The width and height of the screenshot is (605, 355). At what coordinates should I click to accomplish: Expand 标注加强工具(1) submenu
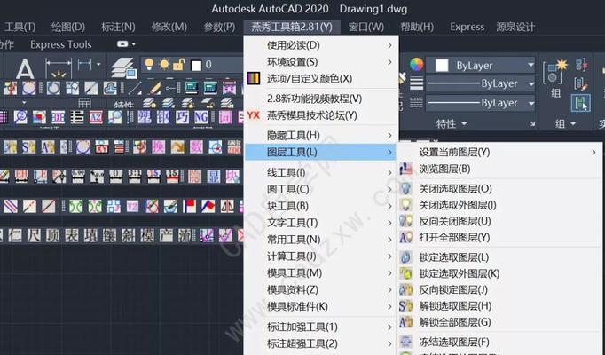[x=321, y=327]
